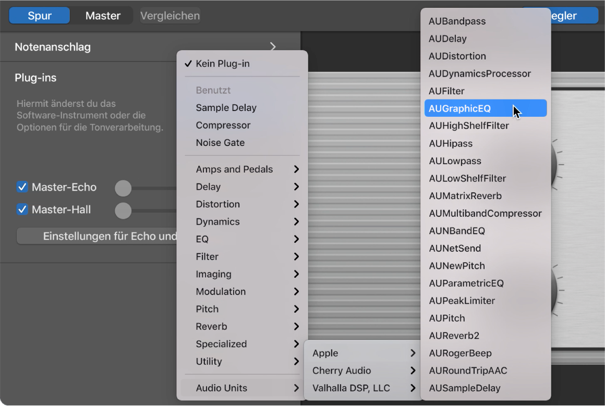This screenshot has width=605, height=406.
Task: Enable the Master-Echo checkbox
Action: click(x=22, y=187)
